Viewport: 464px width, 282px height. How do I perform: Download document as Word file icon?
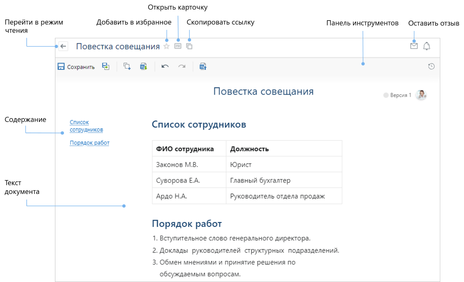(x=144, y=66)
